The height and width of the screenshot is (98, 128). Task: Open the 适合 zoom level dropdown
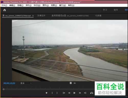(26, 83)
